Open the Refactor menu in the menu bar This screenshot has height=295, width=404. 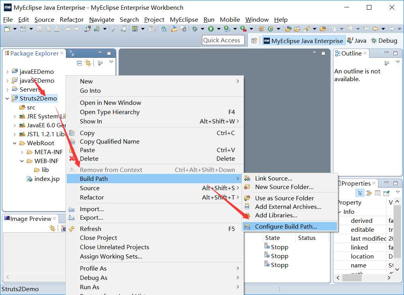coord(72,19)
